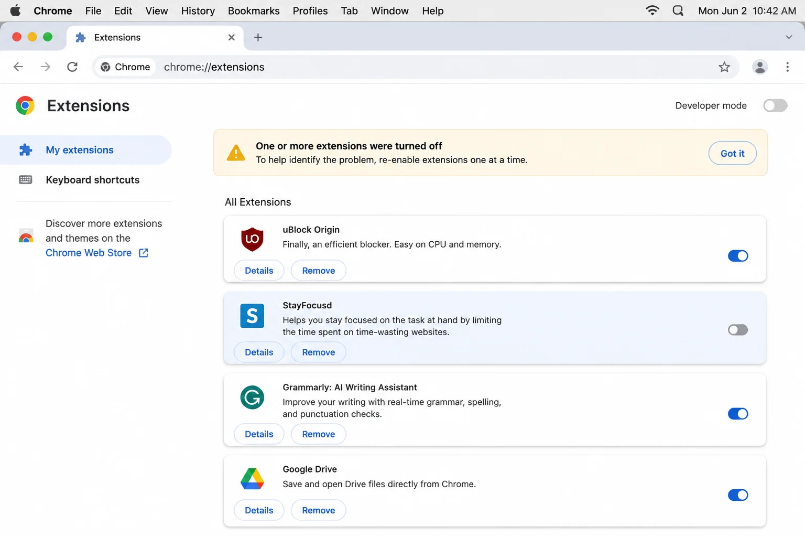This screenshot has width=805, height=537.
Task: Open the Tab menu
Action: 349,10
